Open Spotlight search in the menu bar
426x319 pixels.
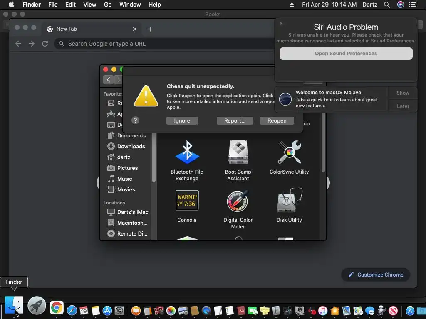387,5
